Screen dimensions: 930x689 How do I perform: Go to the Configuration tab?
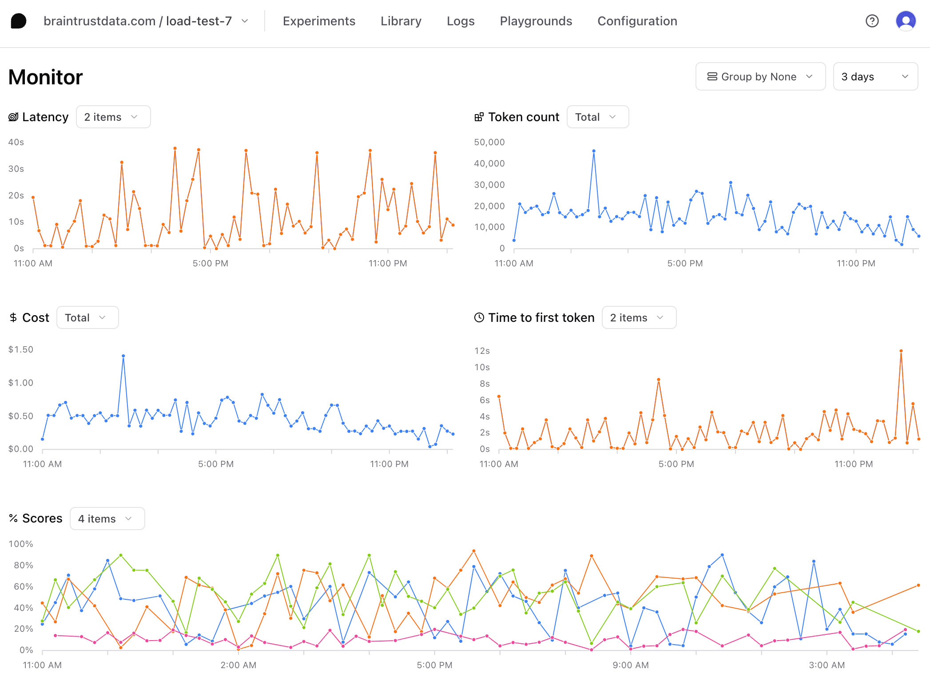tap(637, 21)
